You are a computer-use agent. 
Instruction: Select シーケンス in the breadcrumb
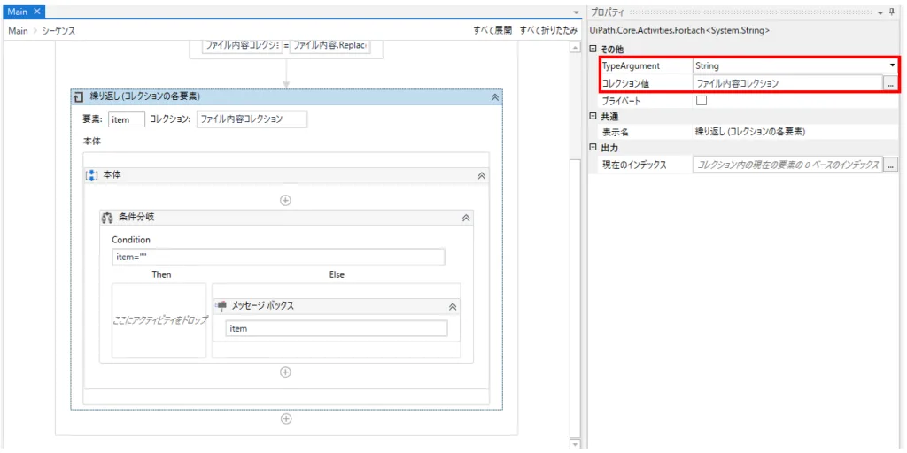pyautogui.click(x=58, y=31)
